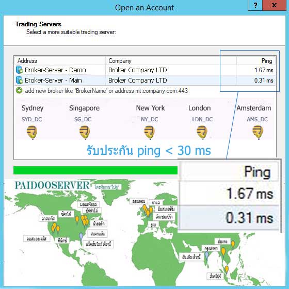Sort servers by the Ping column header
The width and height of the screenshot is (289, 289).
256,61
